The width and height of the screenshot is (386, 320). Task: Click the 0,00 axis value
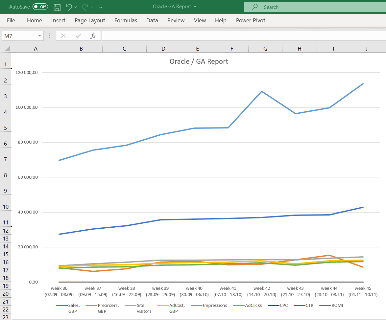click(33, 282)
